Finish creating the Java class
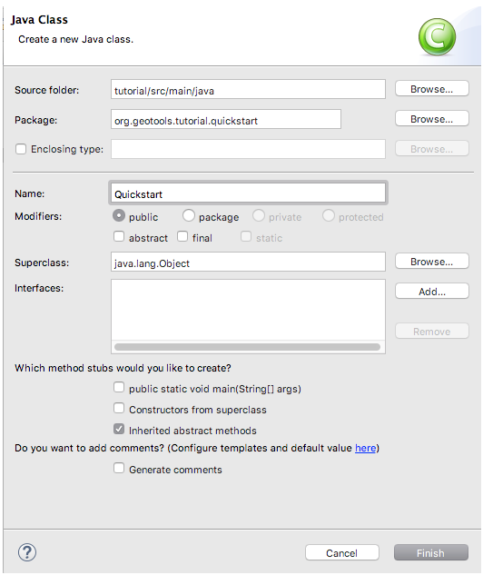This screenshot has width=483, height=575. point(431,552)
